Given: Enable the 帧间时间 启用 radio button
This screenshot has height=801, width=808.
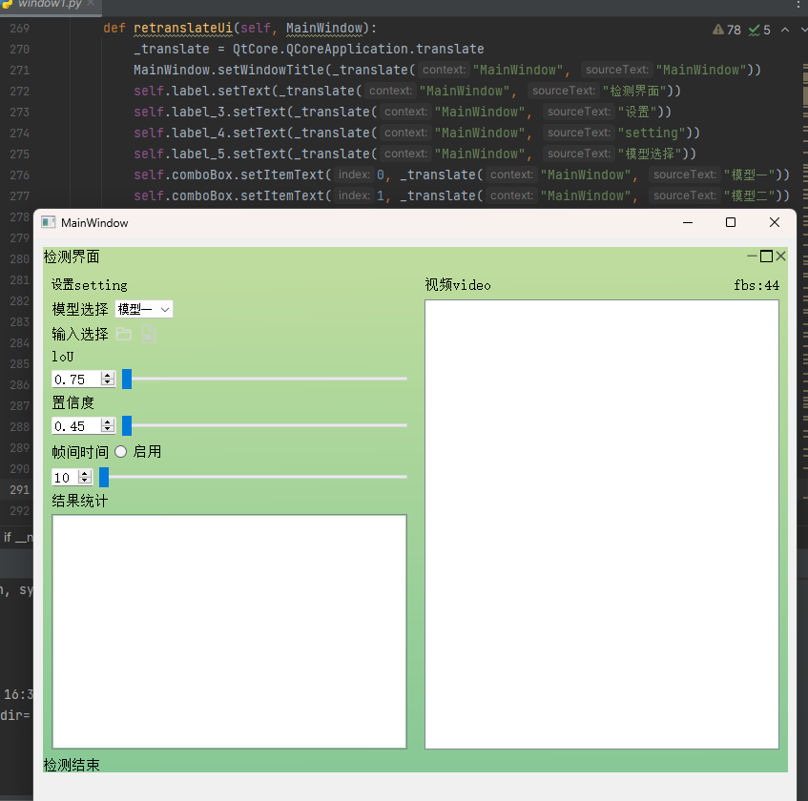Looking at the screenshot, I should point(120,452).
